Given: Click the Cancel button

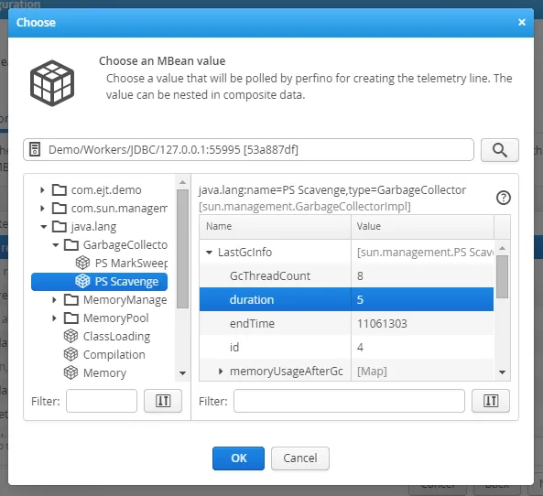Looking at the screenshot, I should [x=300, y=458].
